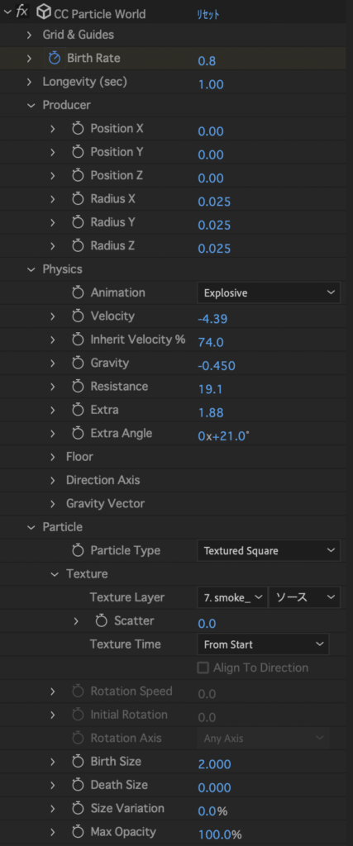The image size is (353, 846).
Task: Enable the Position X stopwatch
Action: tap(79, 128)
